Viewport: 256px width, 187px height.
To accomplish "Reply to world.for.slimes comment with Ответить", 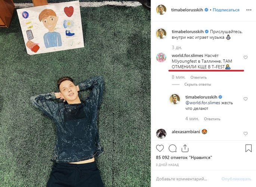I will point(198,77).
